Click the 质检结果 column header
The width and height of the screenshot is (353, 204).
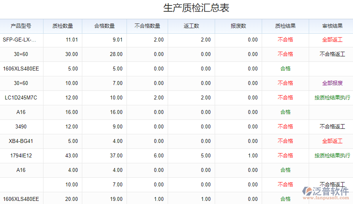pyautogui.click(x=285, y=26)
